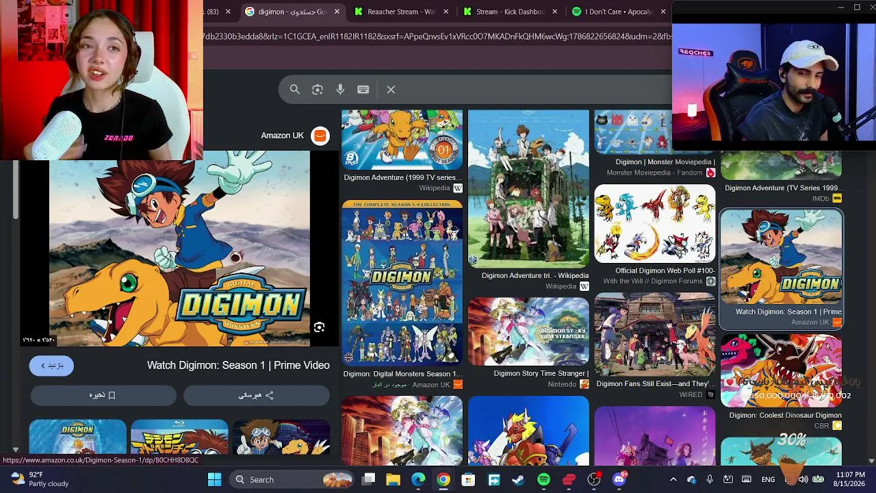The image size is (876, 493).
Task: Select highlighted Watch Digimon Season 1 result
Action: point(781,269)
